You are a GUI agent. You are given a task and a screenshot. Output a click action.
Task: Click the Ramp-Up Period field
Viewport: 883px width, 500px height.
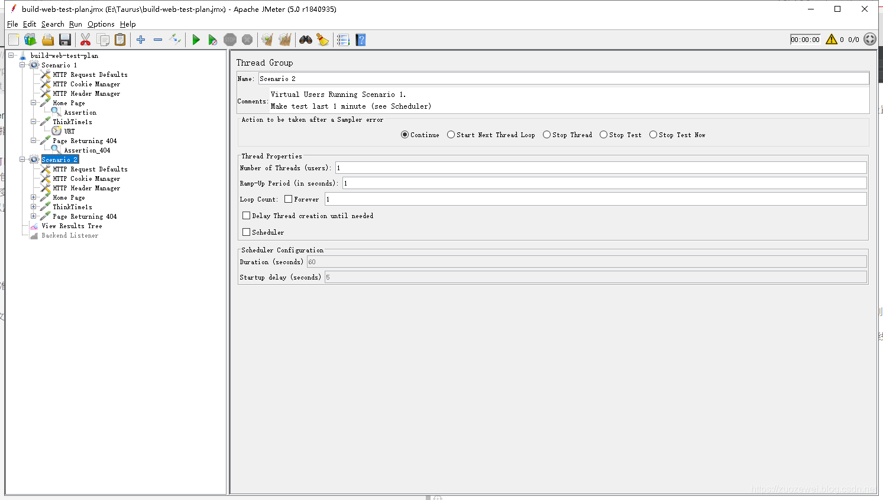604,183
